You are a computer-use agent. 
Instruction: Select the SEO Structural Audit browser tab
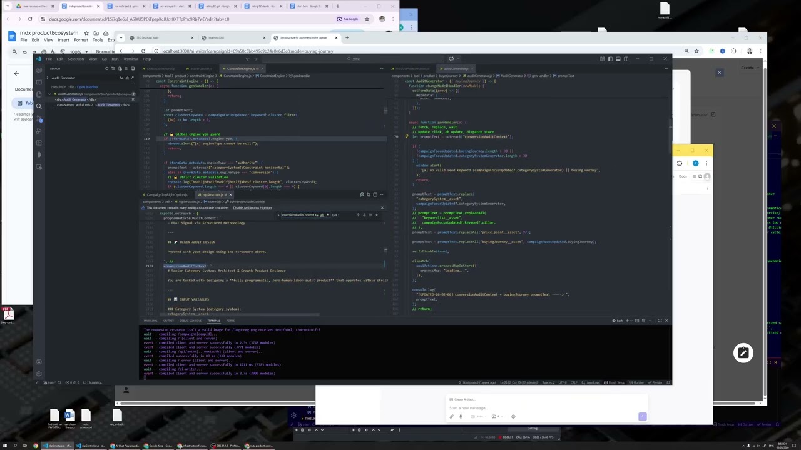point(162,37)
